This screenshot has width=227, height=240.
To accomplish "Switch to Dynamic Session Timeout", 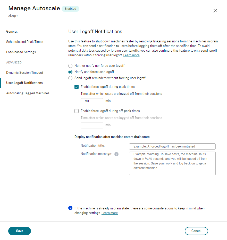I will coord(24,73).
